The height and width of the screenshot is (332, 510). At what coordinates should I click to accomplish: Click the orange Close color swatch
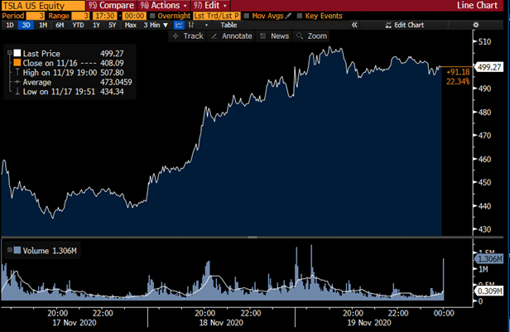[x=17, y=62]
